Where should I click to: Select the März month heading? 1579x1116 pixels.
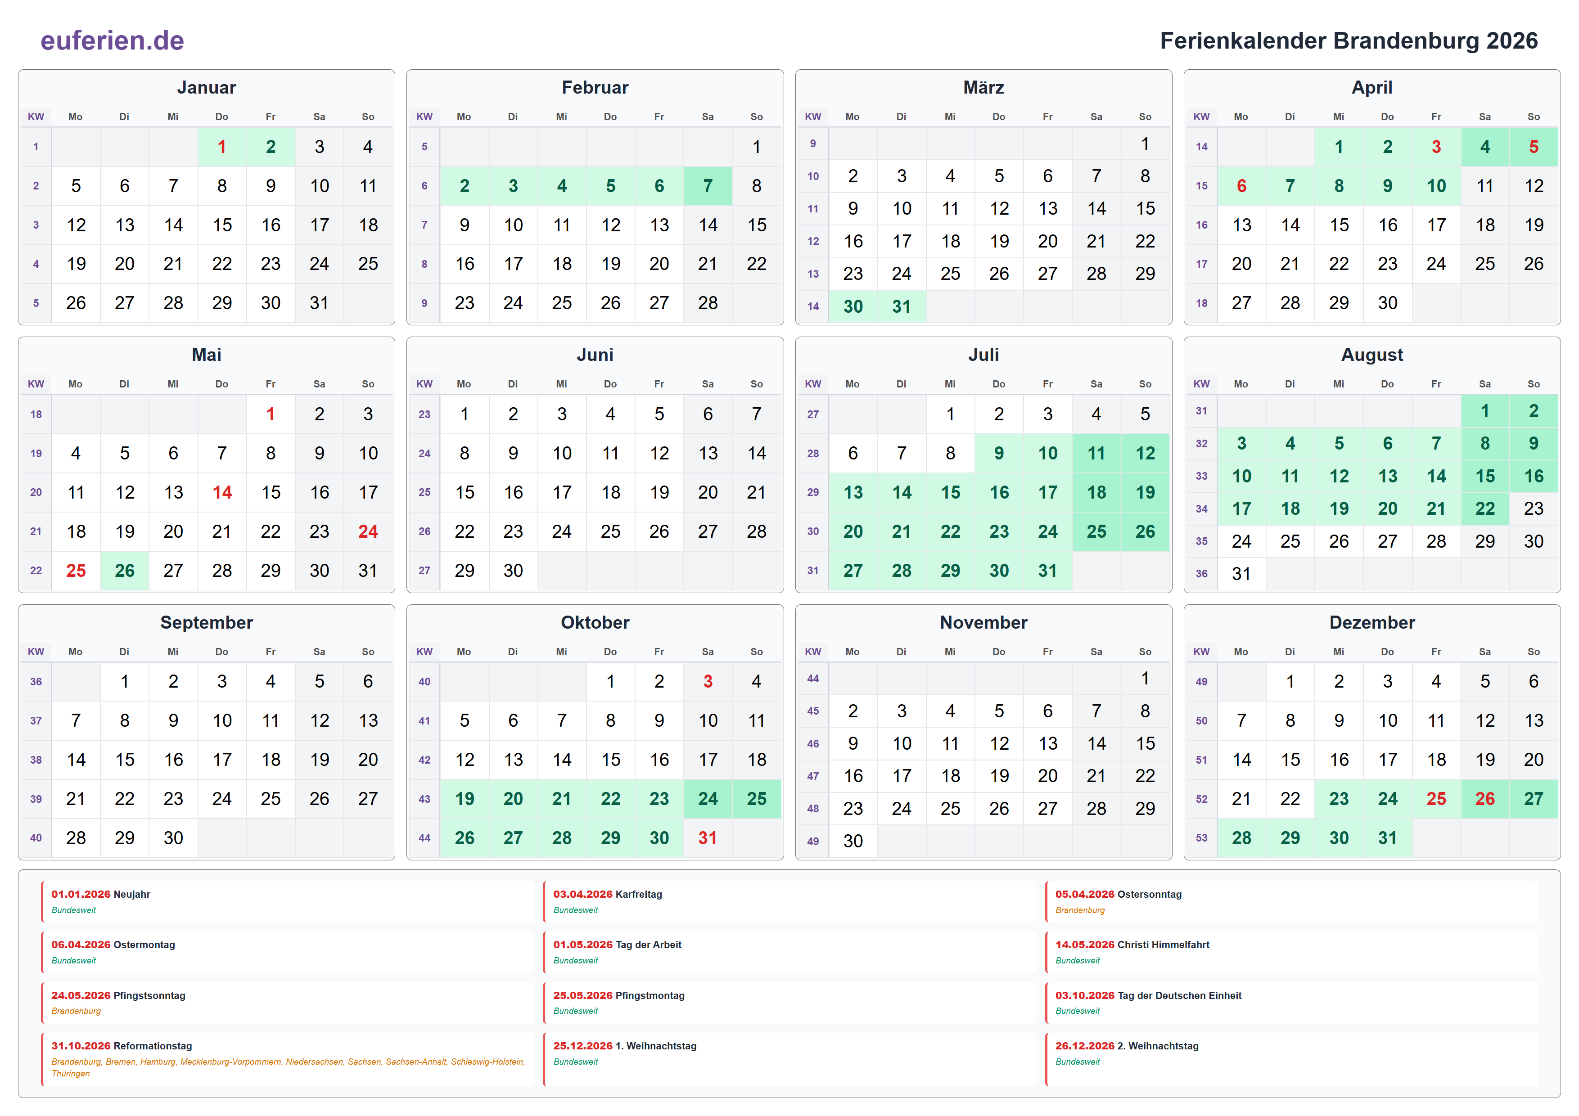983,87
